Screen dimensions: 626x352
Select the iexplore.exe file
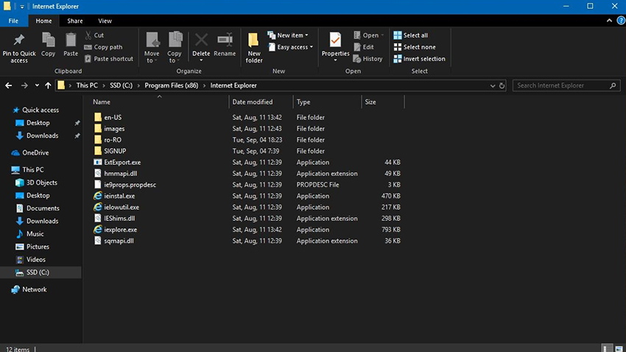[x=120, y=230]
